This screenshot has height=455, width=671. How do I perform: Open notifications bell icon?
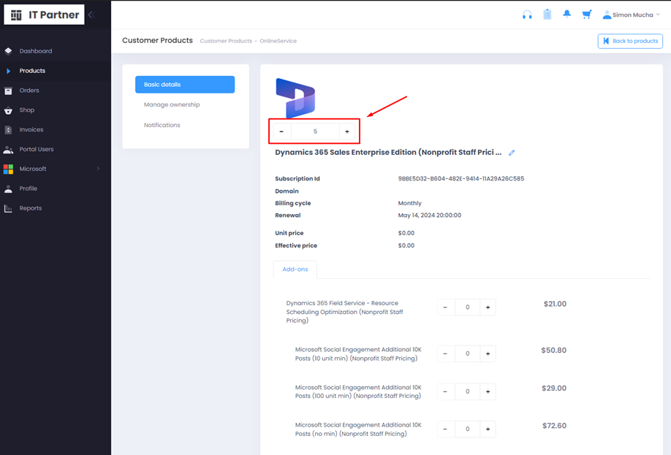[x=567, y=14]
